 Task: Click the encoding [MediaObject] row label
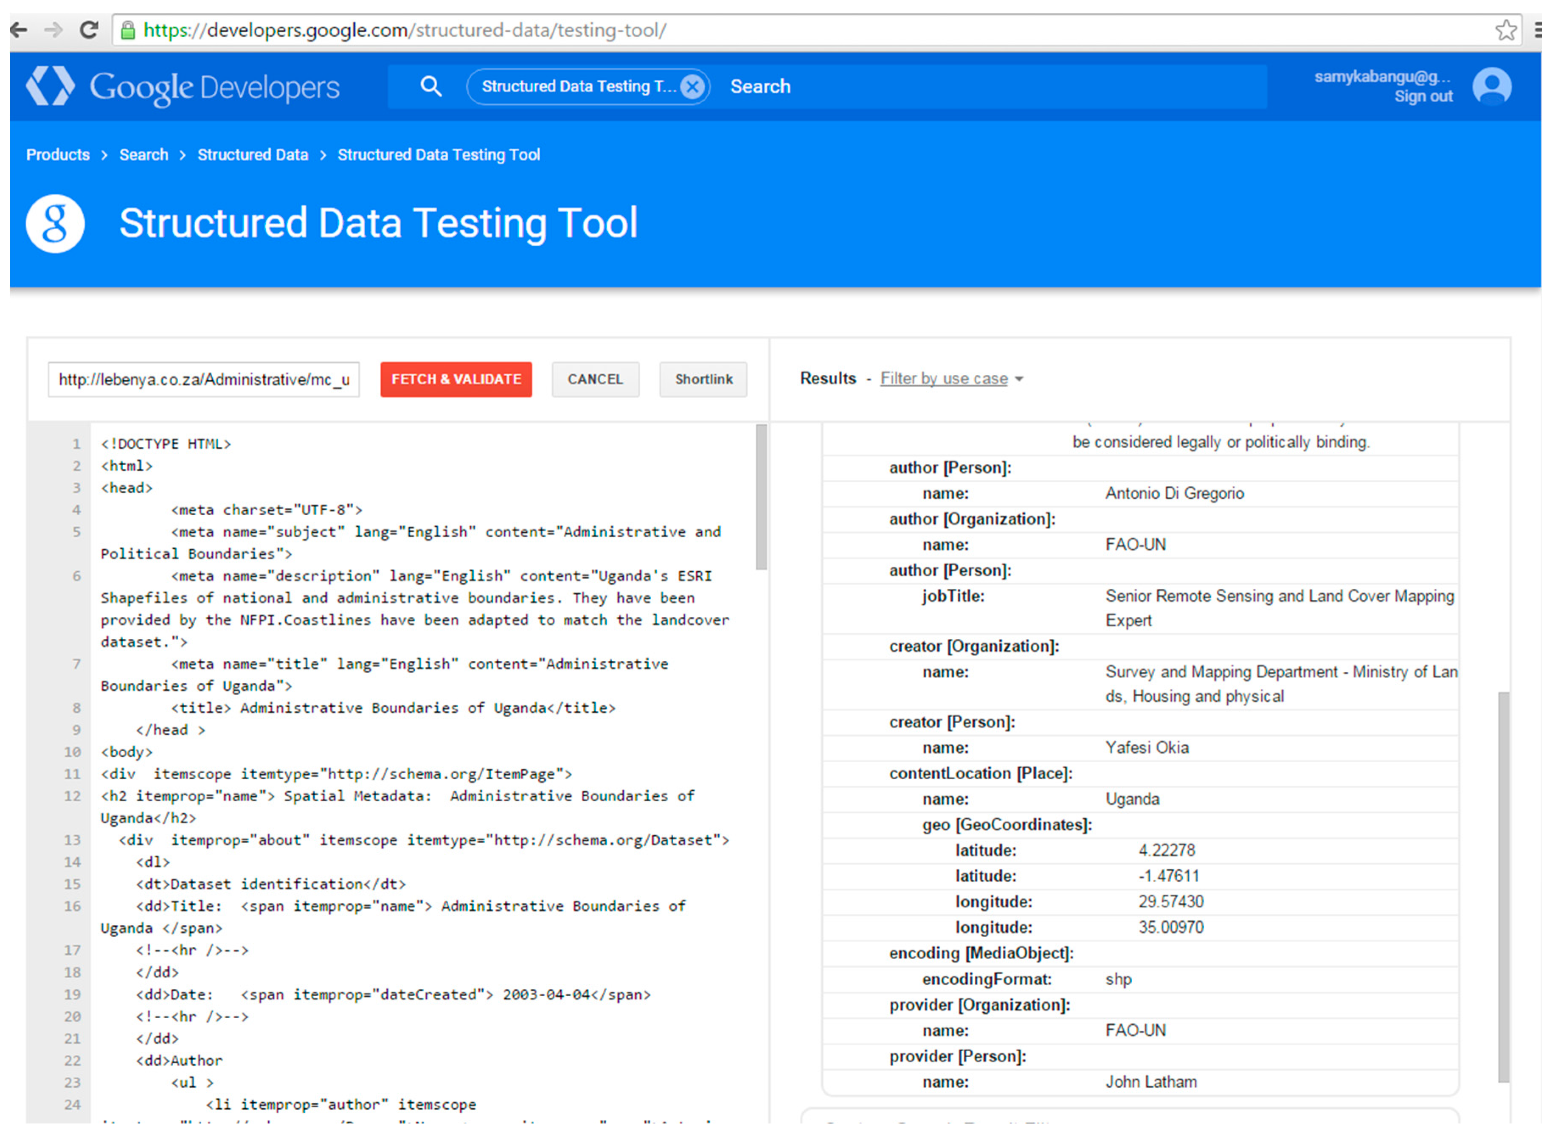pos(981,953)
